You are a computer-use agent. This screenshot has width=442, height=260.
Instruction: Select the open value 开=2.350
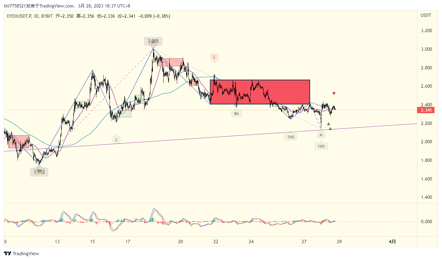click(x=64, y=16)
